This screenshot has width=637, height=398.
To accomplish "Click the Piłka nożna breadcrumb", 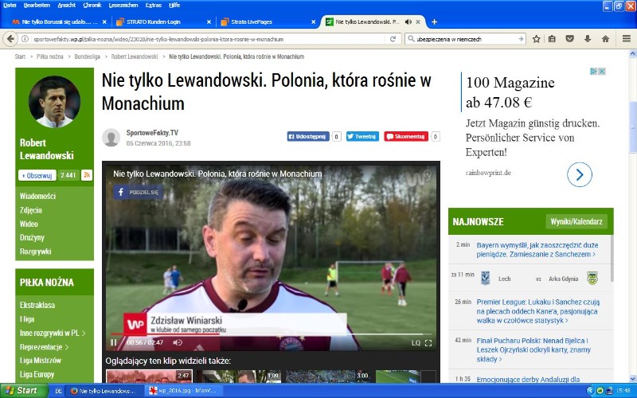I will tap(50, 57).
